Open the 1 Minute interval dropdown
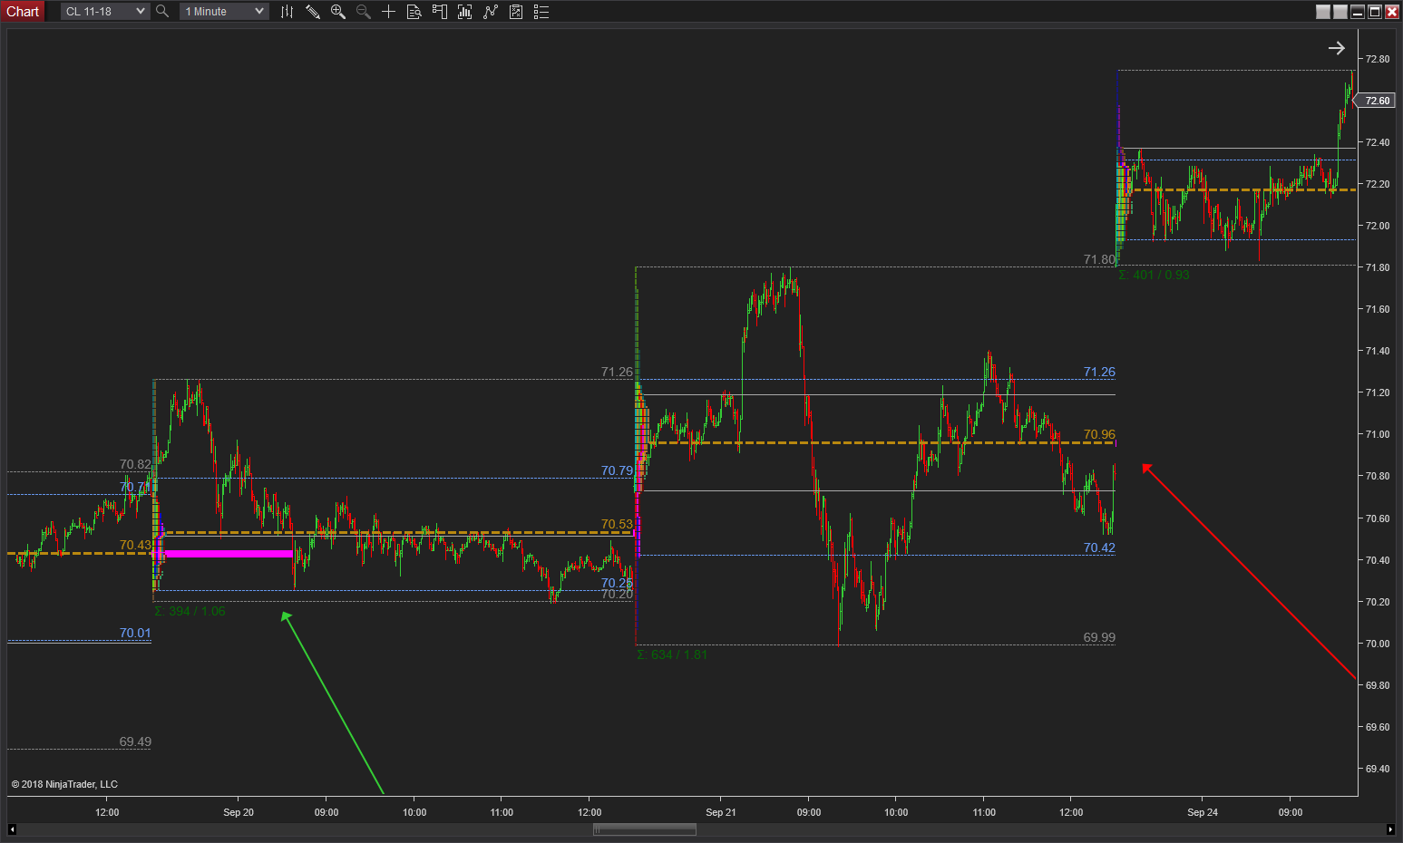 point(224,12)
